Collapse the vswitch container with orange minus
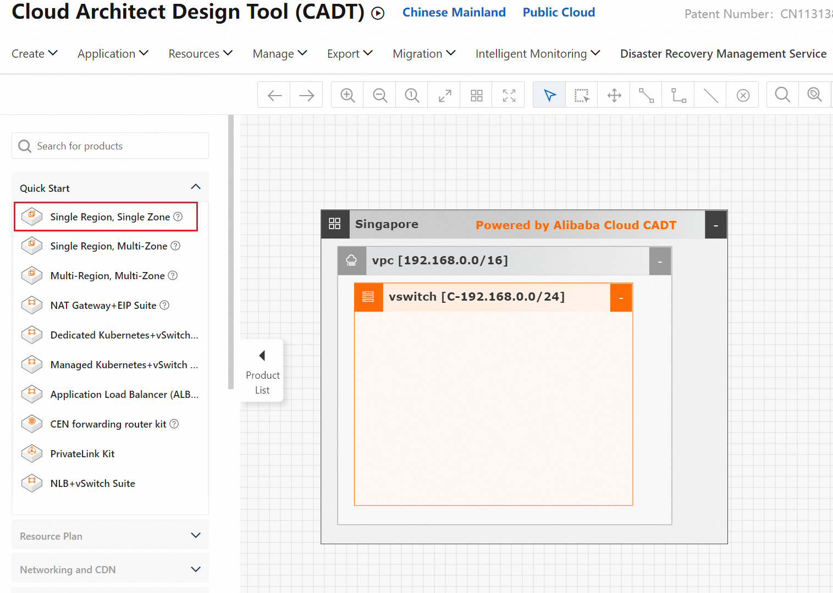This screenshot has height=593, width=833. point(621,297)
